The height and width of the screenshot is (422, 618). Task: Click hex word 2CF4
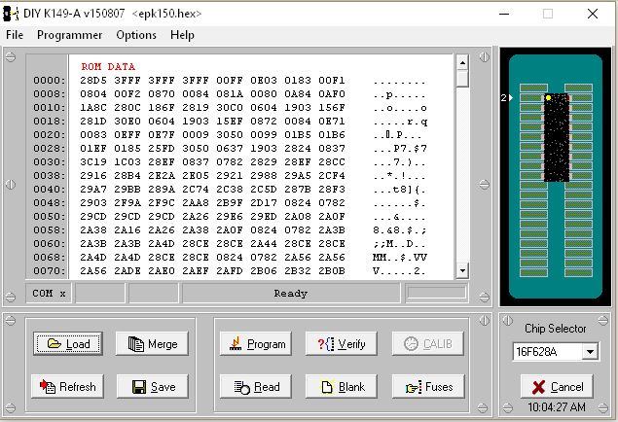332,176
